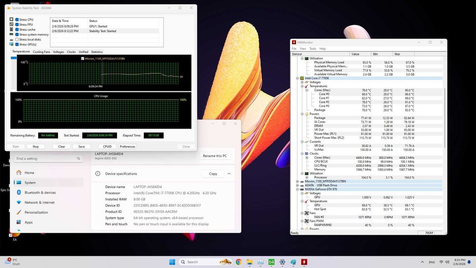This screenshot has width=476, height=268.
Task: Click the Network & internet sidebar icon
Action: (x=19, y=202)
